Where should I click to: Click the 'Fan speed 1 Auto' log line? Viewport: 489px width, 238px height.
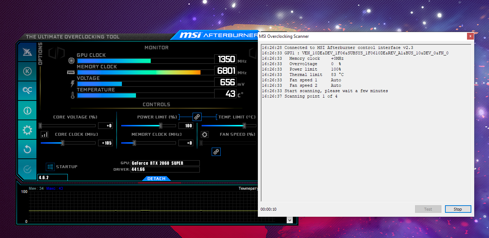(301, 80)
